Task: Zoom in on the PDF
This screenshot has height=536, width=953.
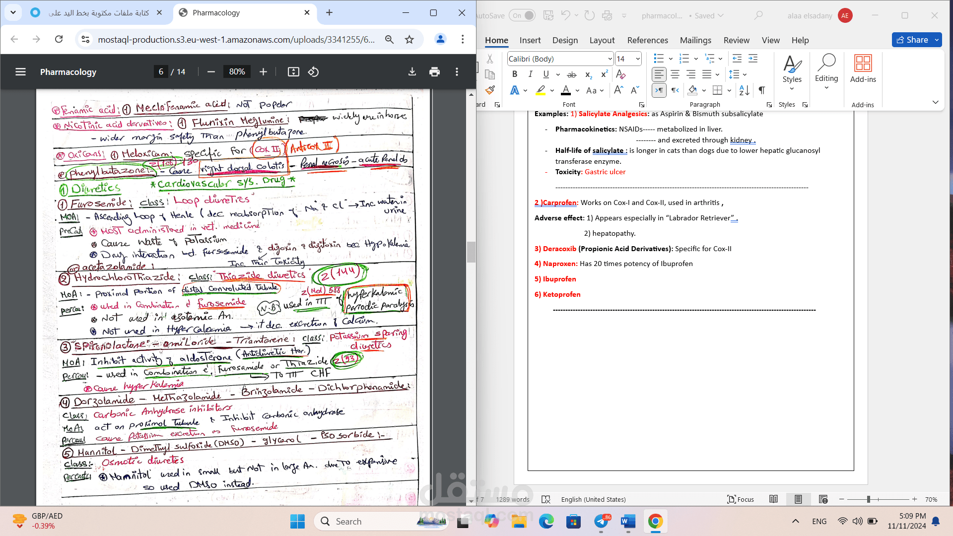Action: (263, 72)
